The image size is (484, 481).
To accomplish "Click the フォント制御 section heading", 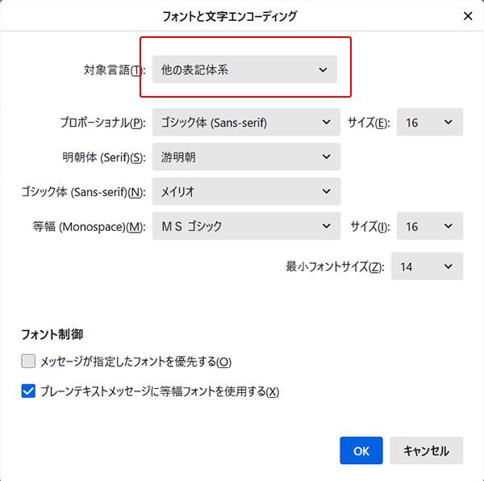I will click(x=52, y=334).
